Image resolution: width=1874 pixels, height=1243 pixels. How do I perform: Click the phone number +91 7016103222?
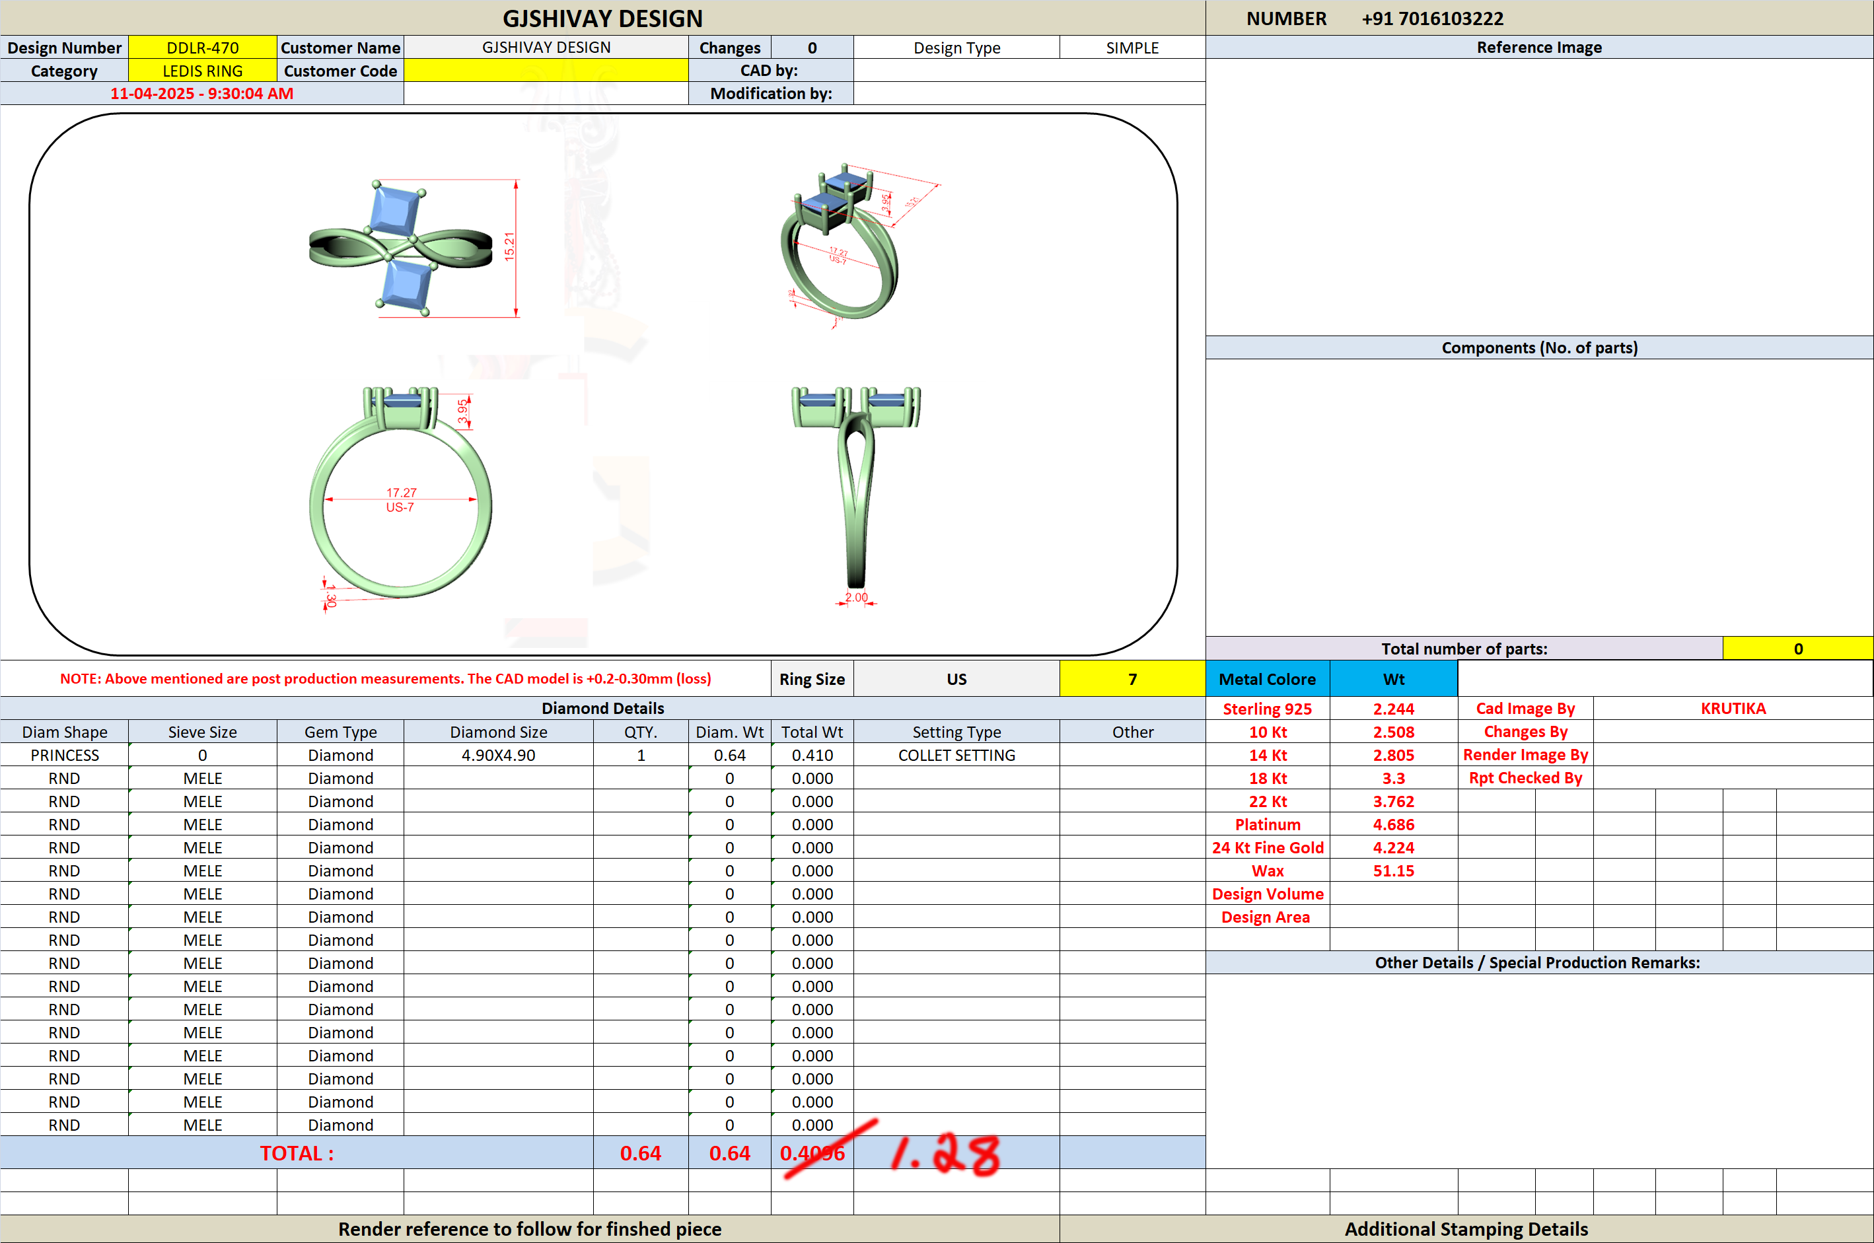coord(1431,18)
